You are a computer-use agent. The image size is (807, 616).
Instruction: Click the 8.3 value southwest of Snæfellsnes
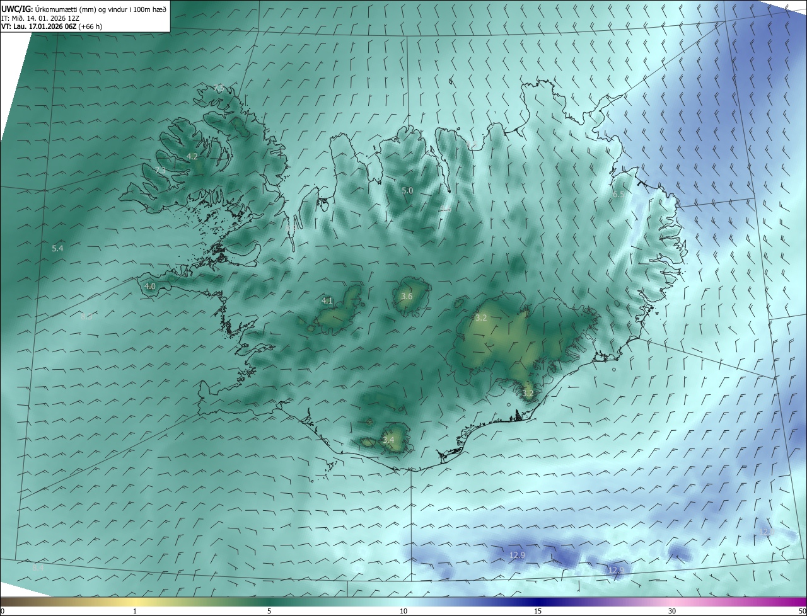coord(87,317)
